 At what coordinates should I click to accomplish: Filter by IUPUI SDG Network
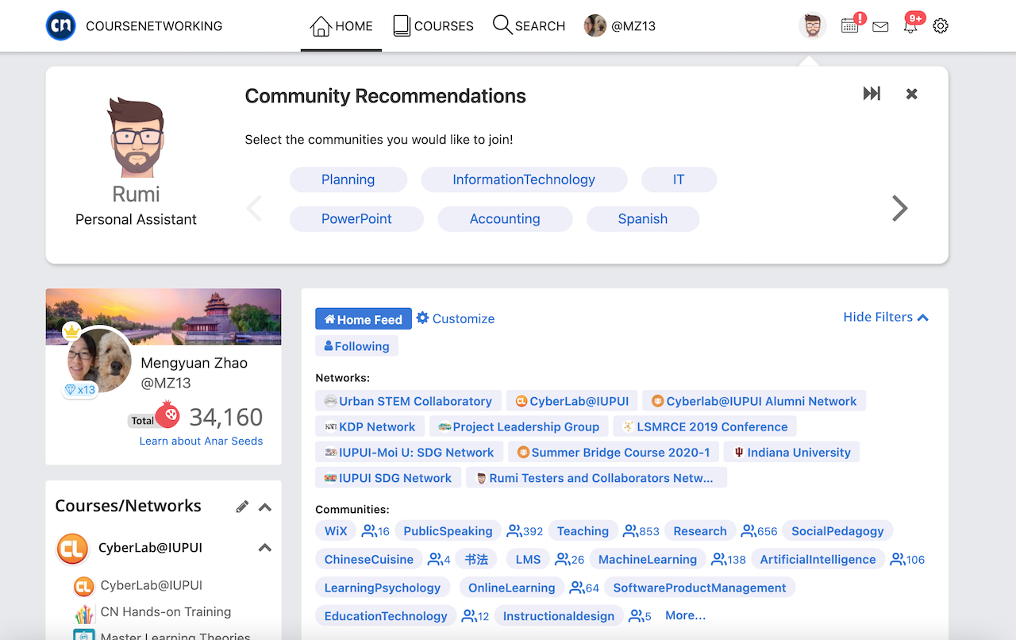tap(388, 477)
